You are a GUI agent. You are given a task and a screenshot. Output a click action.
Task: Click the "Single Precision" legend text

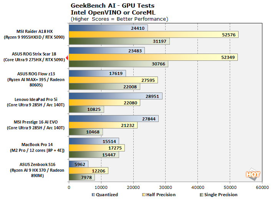pos(221,195)
